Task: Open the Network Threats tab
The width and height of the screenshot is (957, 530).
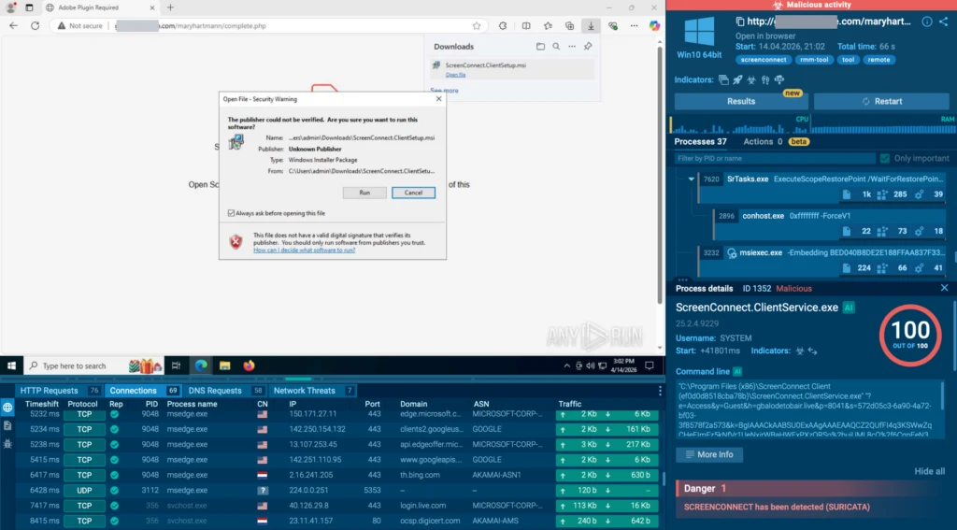Action: [x=314, y=391]
